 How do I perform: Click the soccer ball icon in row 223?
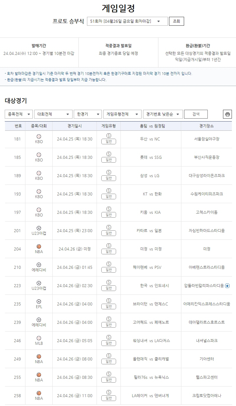(x=39, y=283)
